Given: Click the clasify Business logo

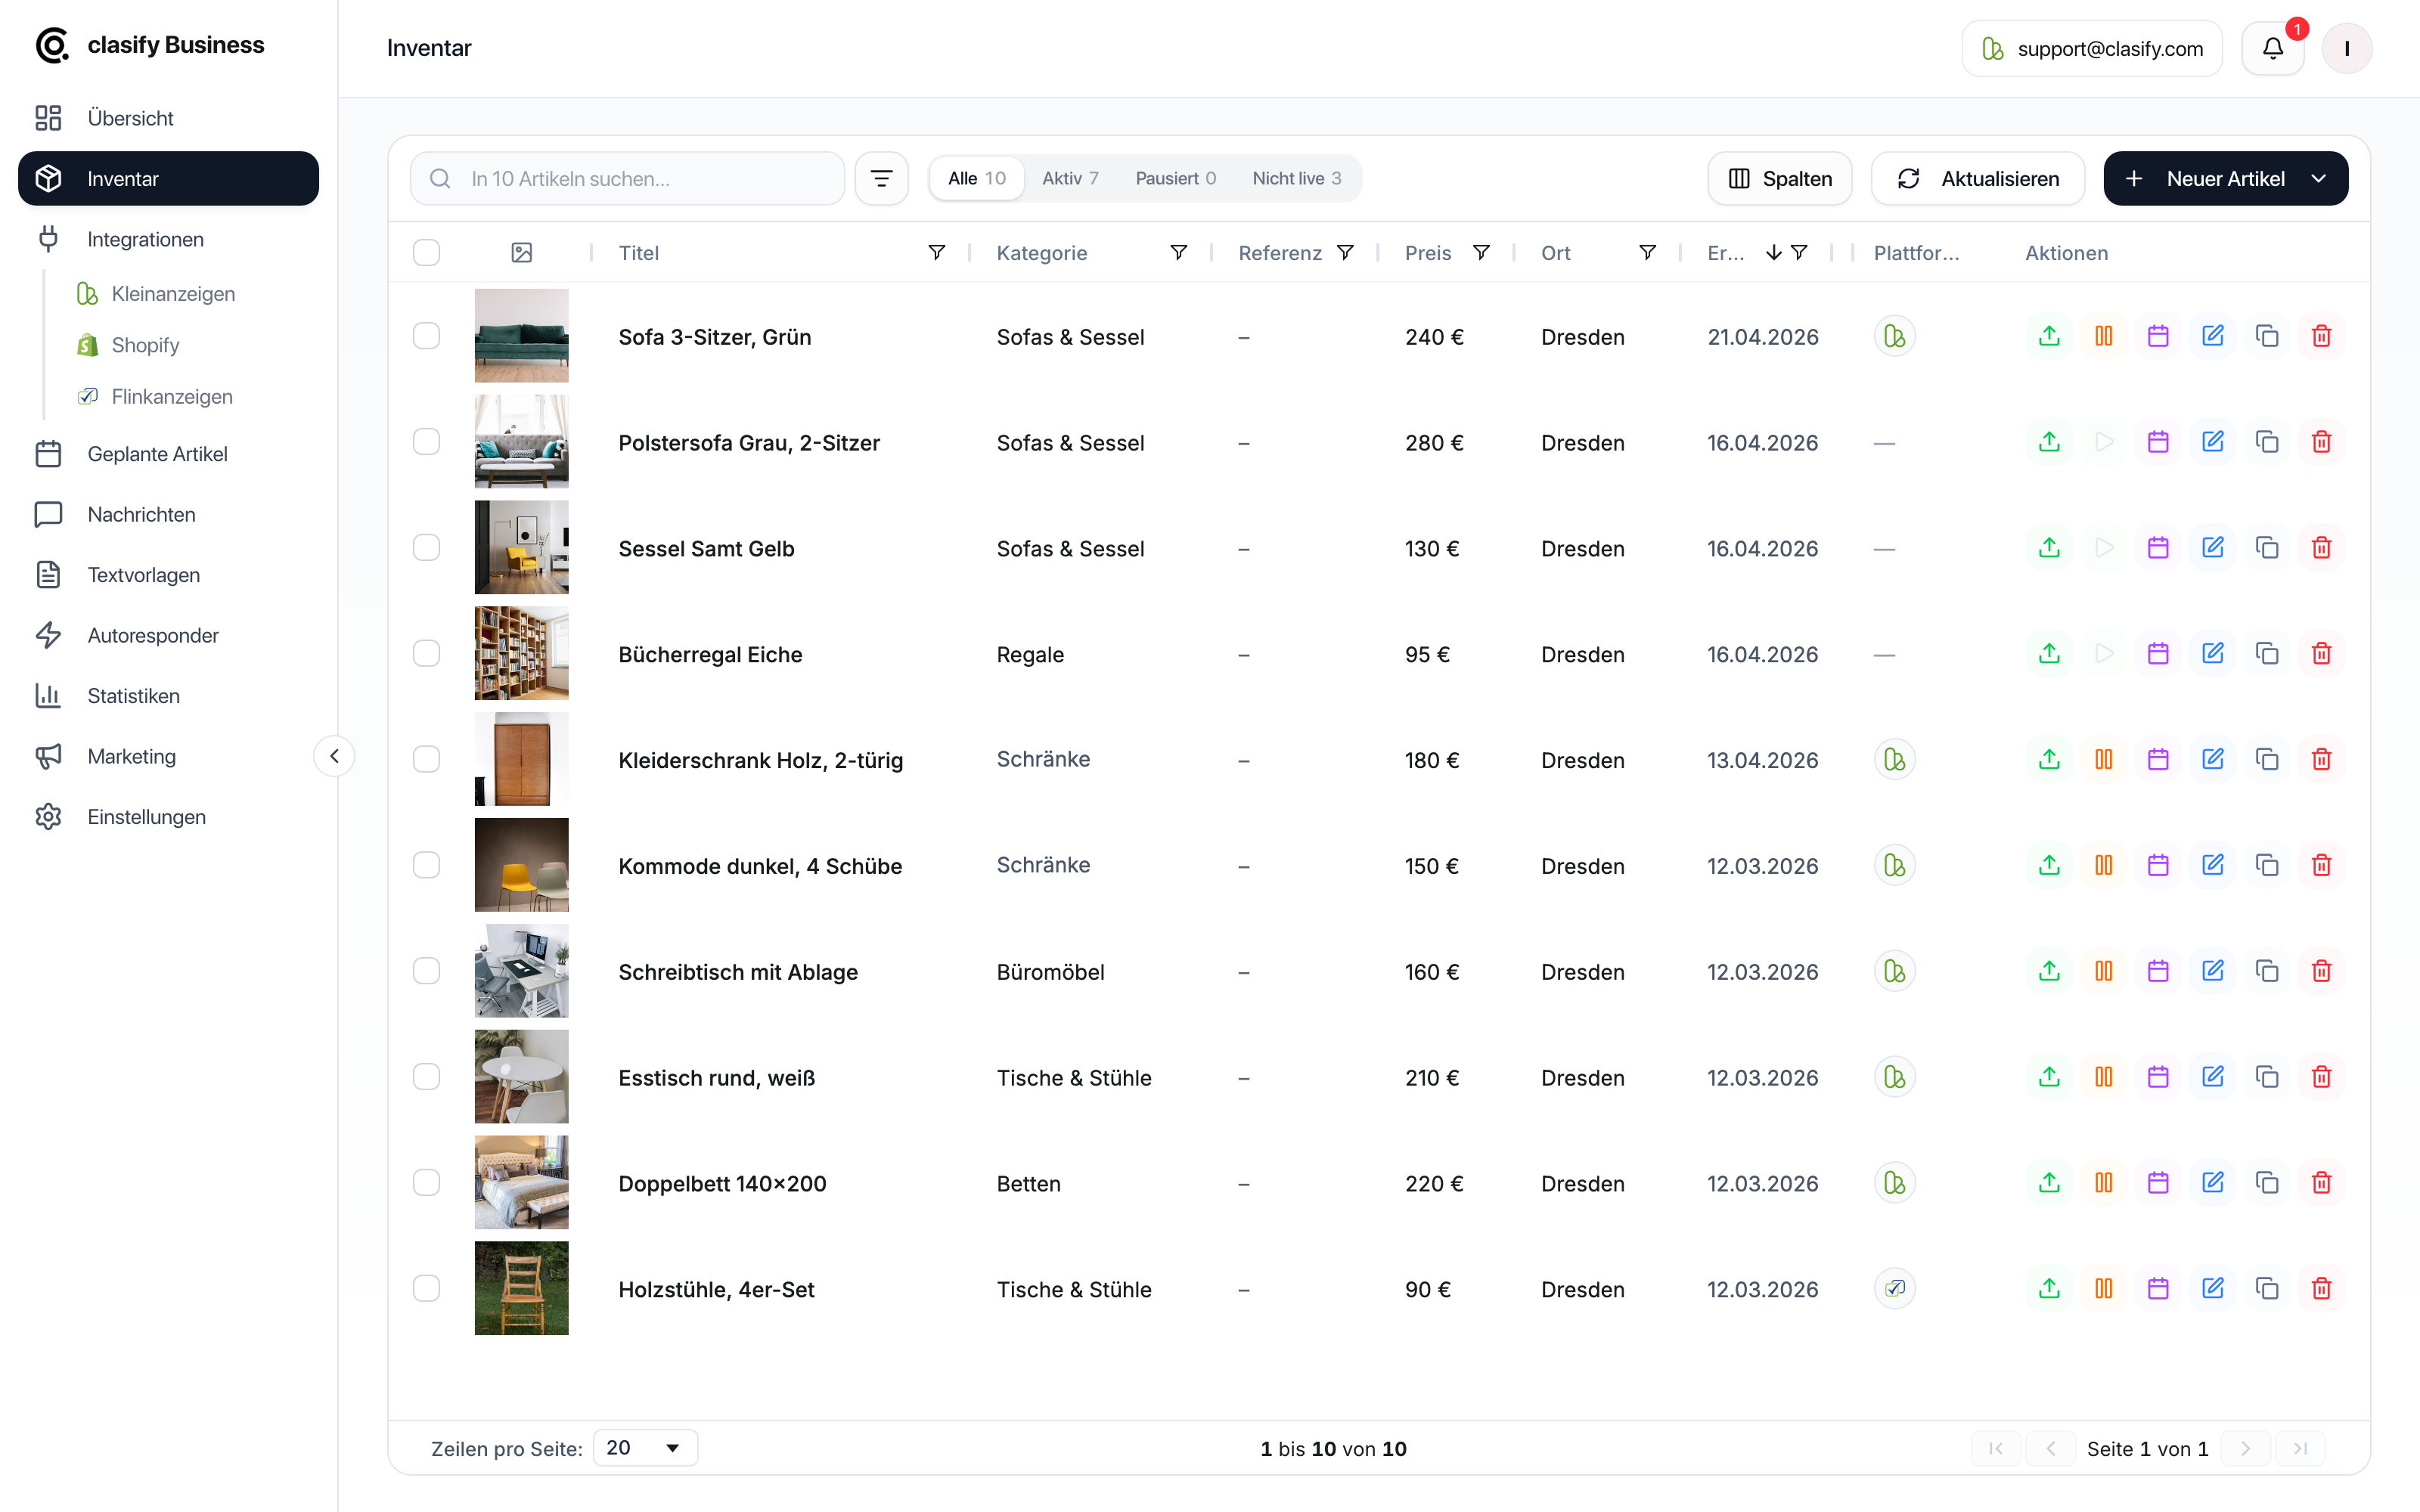Looking at the screenshot, I should point(150,45).
